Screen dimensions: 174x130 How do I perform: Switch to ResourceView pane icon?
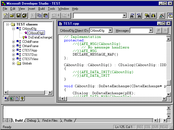12,99
